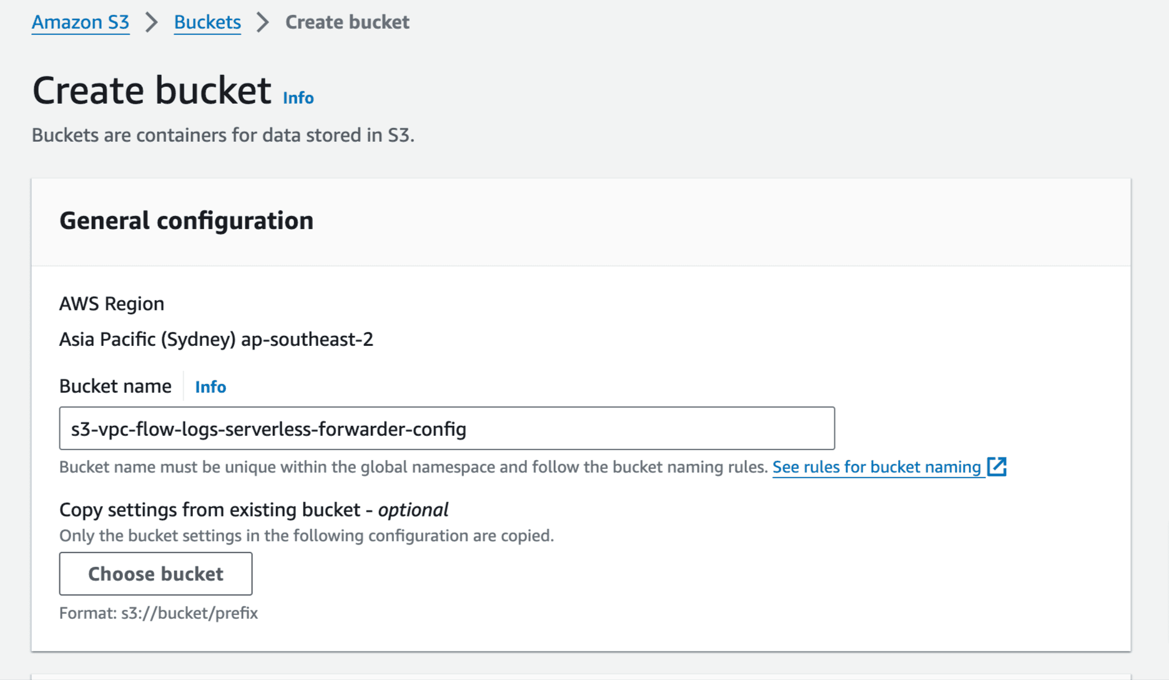Open the Amazon S3 breadcrumb link
The width and height of the screenshot is (1169, 680).
click(80, 22)
